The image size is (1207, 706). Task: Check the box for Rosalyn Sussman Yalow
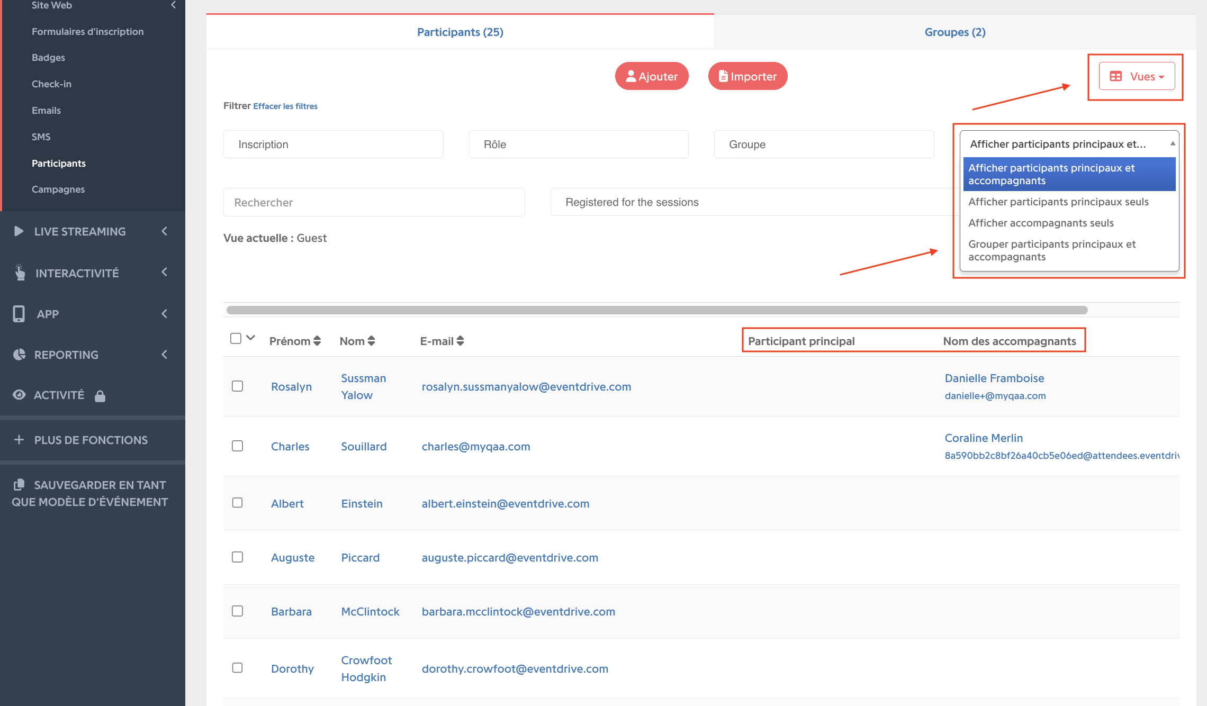click(237, 386)
